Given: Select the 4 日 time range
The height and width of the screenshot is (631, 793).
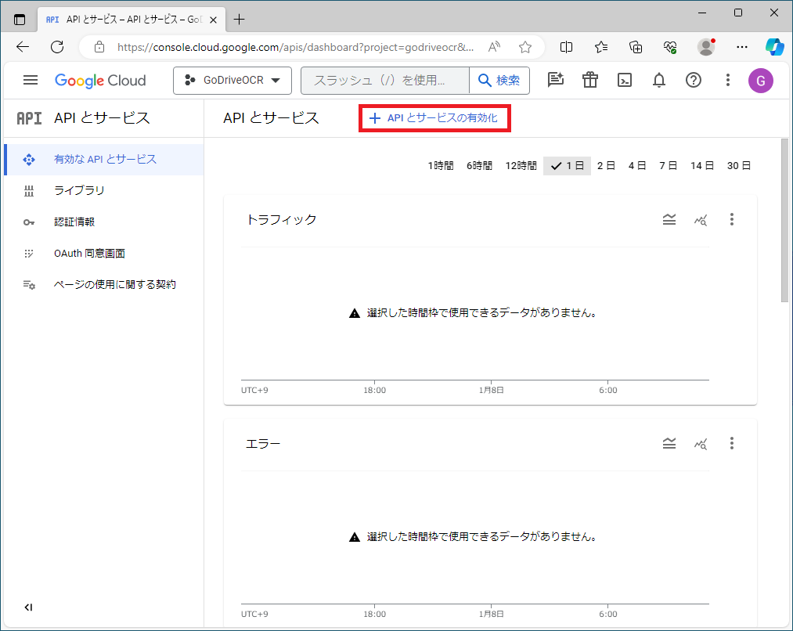Looking at the screenshot, I should (x=637, y=166).
